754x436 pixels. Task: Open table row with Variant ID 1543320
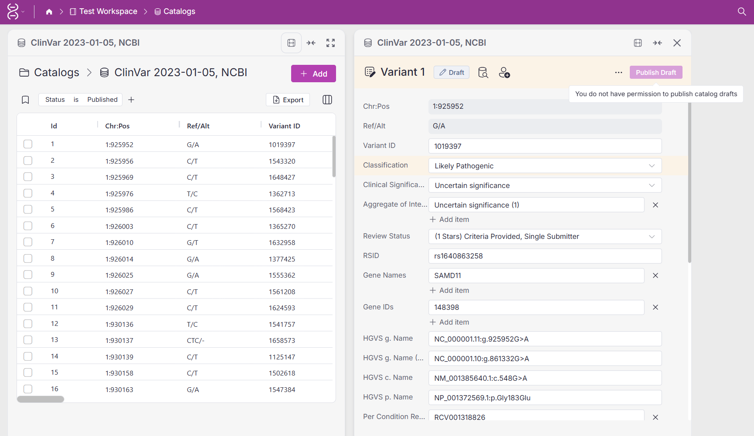click(175, 161)
